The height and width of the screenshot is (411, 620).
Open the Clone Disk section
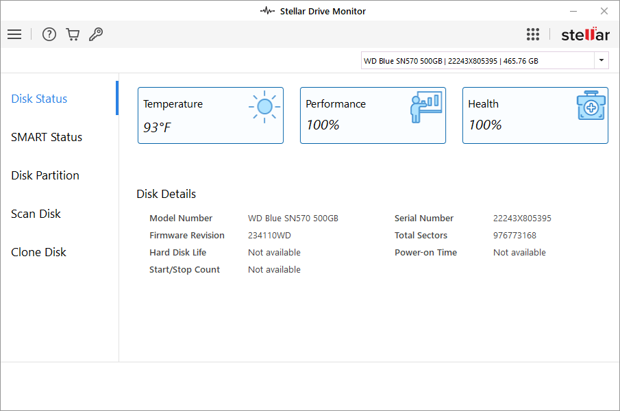tap(39, 252)
